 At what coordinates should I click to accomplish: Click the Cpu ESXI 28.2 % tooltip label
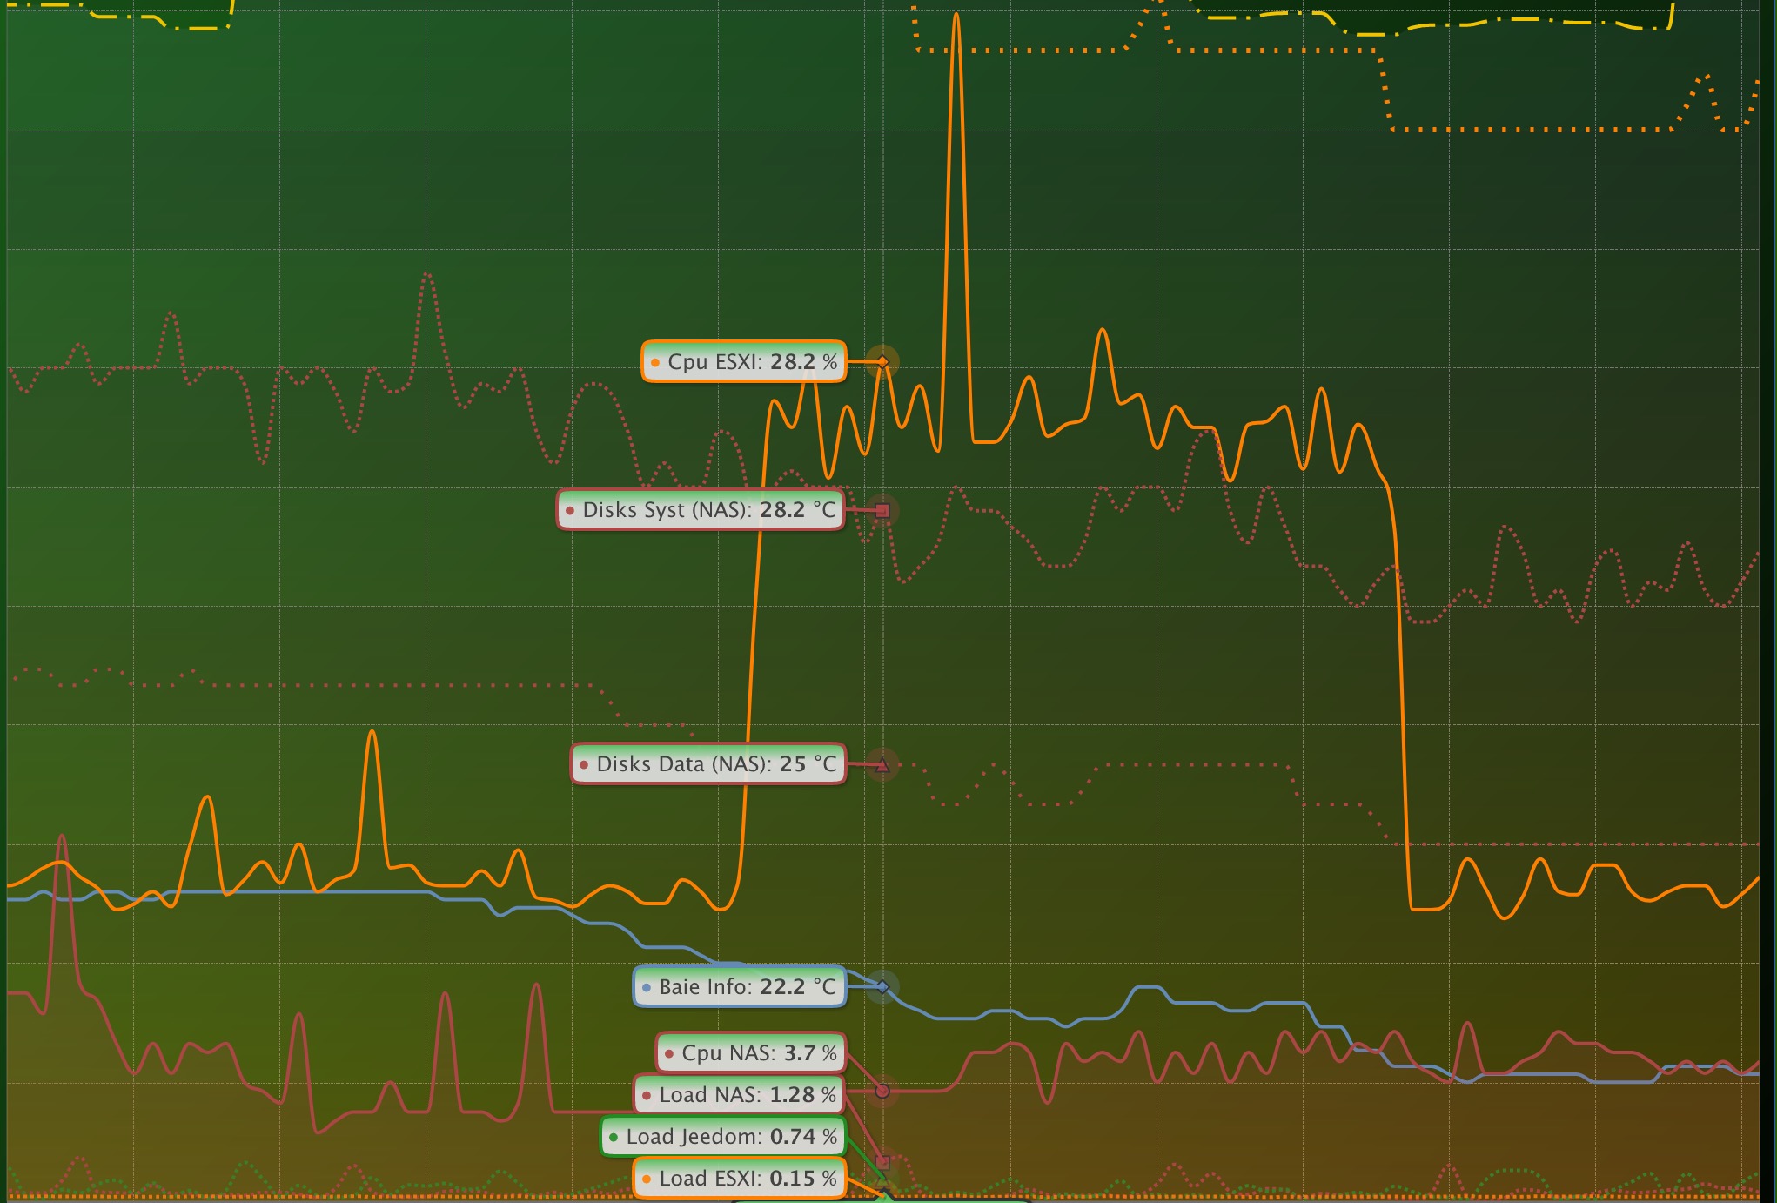click(x=744, y=361)
